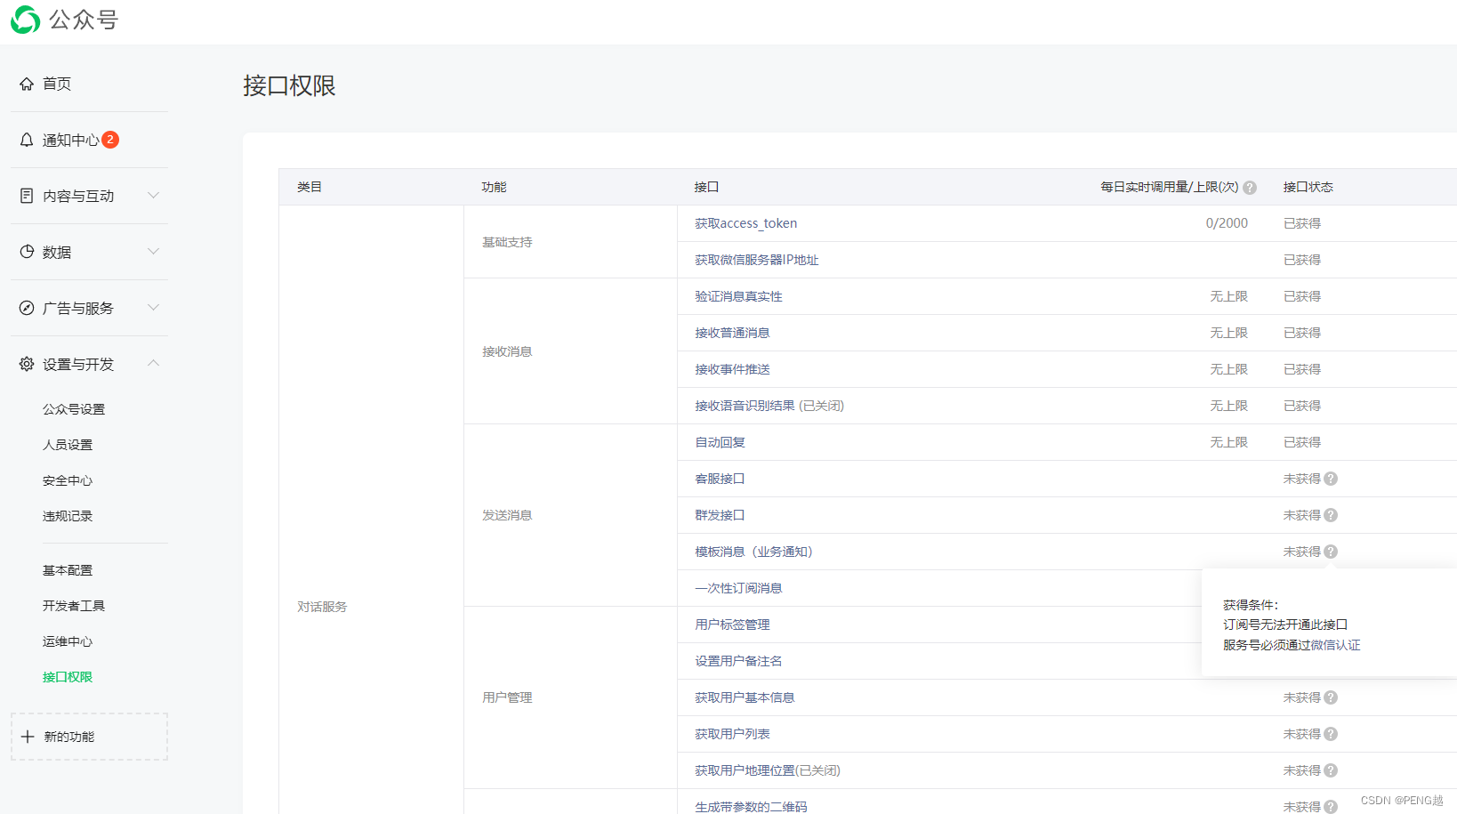The width and height of the screenshot is (1457, 814).
Task: Click the plus icon beside 新的功能
Action: pos(28,737)
